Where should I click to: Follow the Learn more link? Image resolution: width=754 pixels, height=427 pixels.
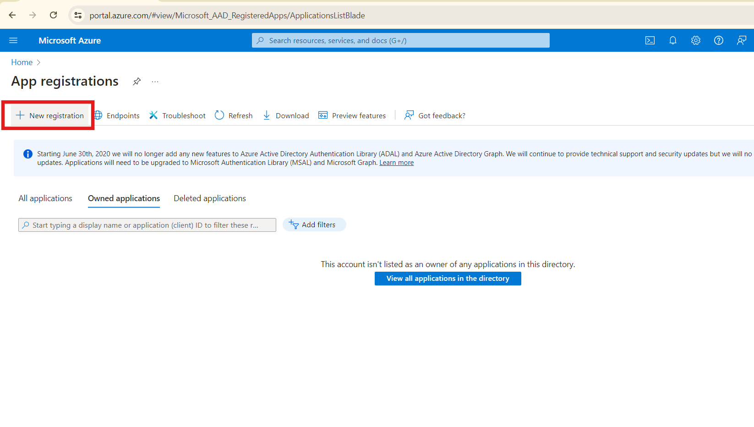(396, 163)
